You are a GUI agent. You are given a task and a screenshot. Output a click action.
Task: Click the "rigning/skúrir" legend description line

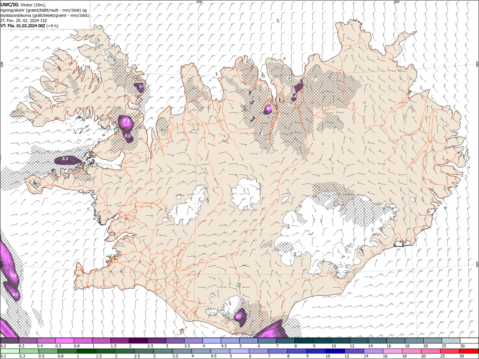point(44,10)
